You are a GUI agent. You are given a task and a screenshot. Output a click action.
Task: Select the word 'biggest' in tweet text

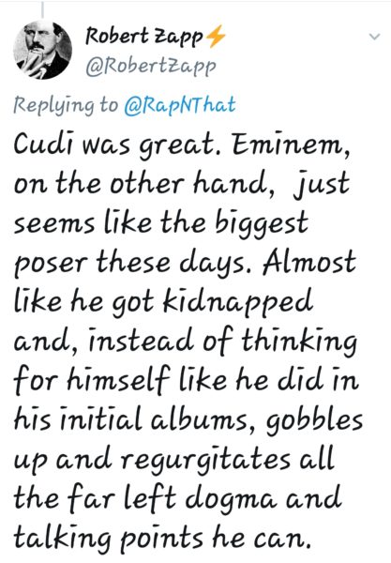click(x=262, y=223)
